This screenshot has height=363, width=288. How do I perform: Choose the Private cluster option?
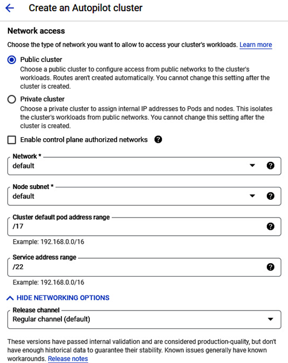click(x=12, y=99)
